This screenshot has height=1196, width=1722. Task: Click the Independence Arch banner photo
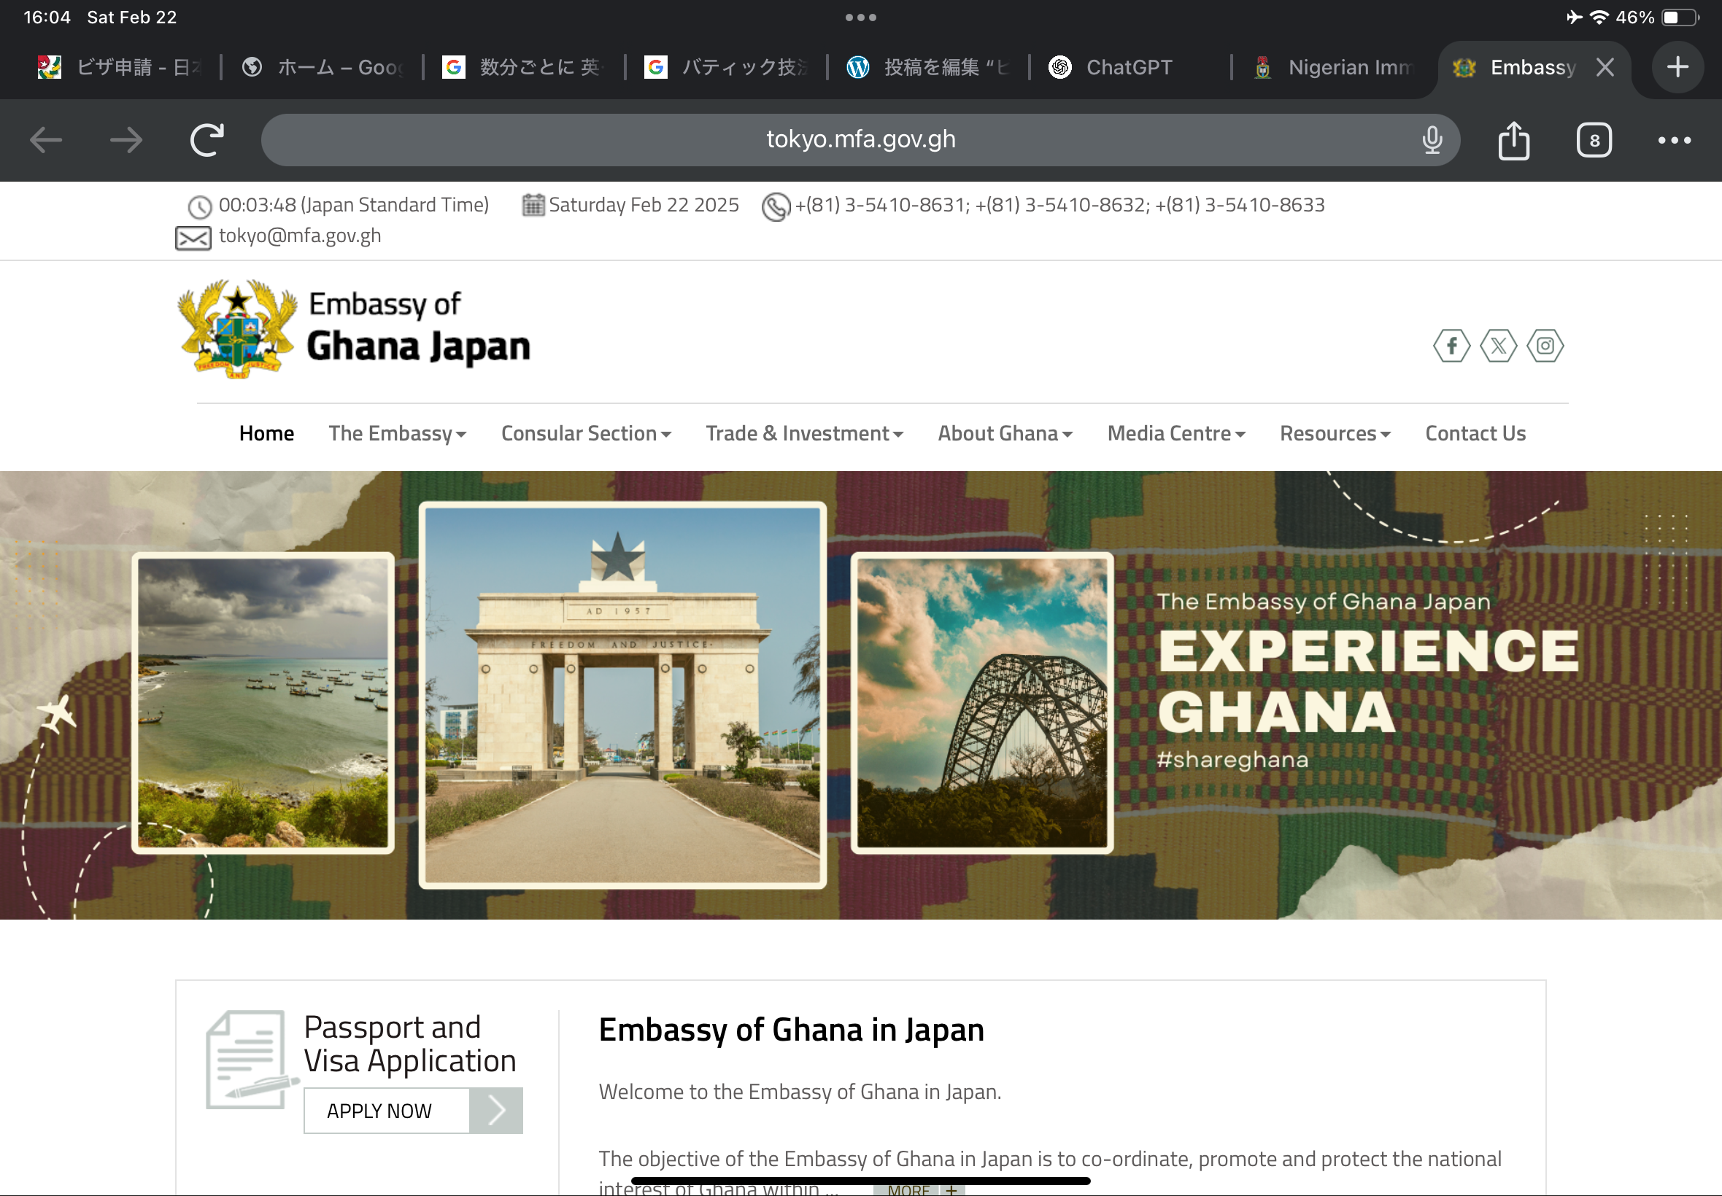[x=622, y=695]
